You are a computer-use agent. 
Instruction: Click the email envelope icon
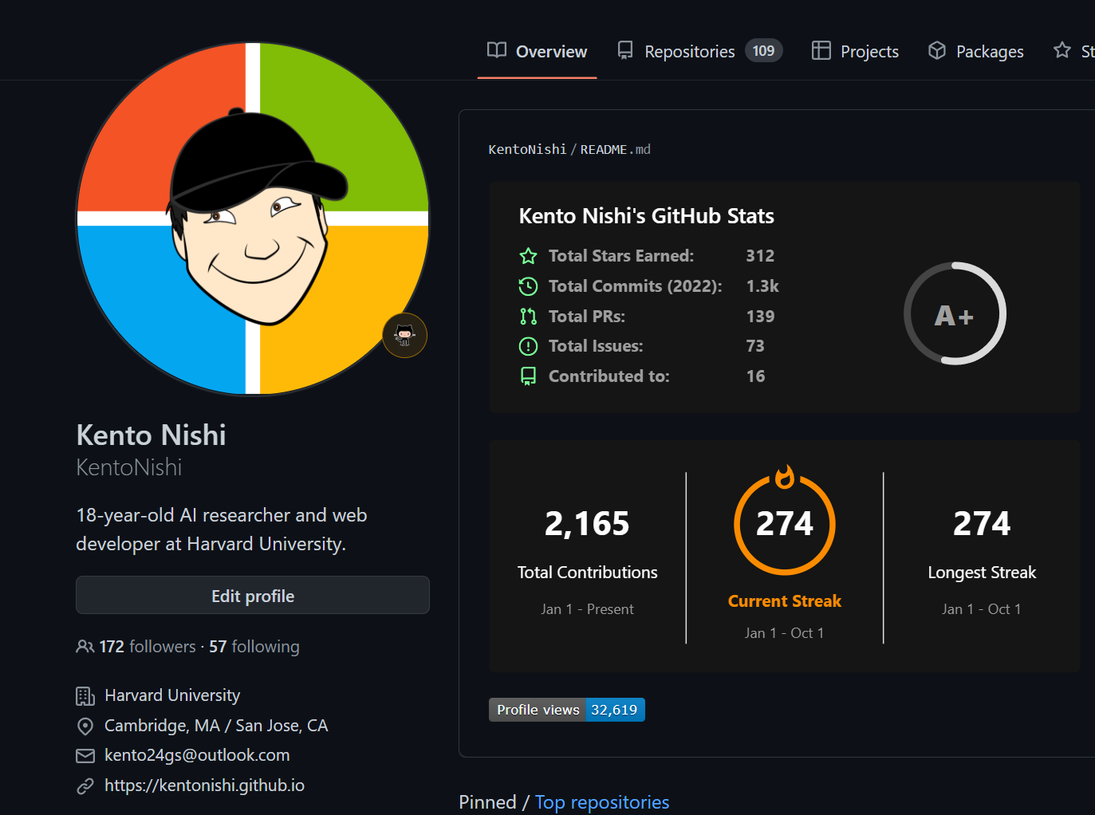[x=85, y=755]
